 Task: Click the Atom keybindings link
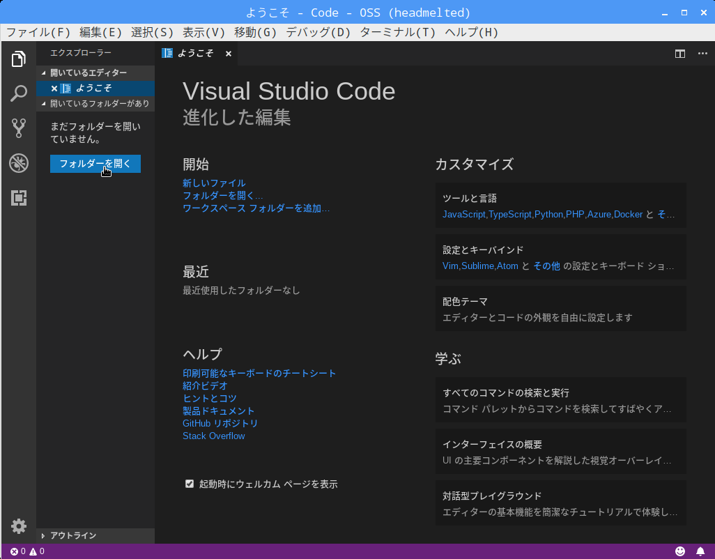pyautogui.click(x=507, y=266)
